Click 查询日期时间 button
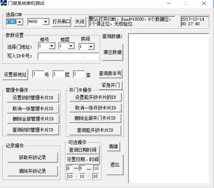214x188 pixels. tap(83, 150)
